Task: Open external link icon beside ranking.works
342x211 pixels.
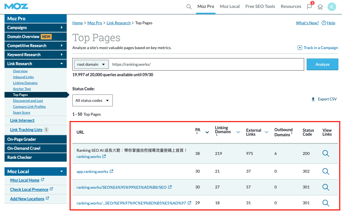Action: pos(104,156)
